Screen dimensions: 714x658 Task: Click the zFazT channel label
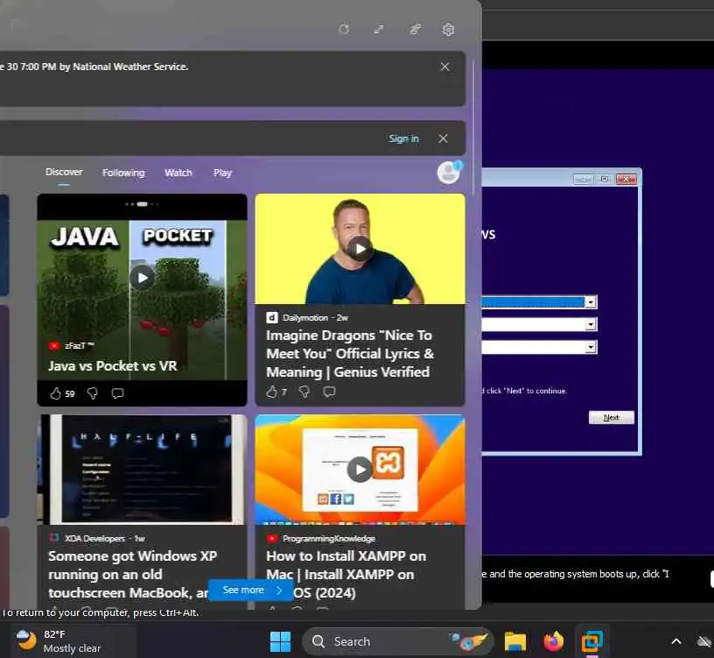pos(79,345)
